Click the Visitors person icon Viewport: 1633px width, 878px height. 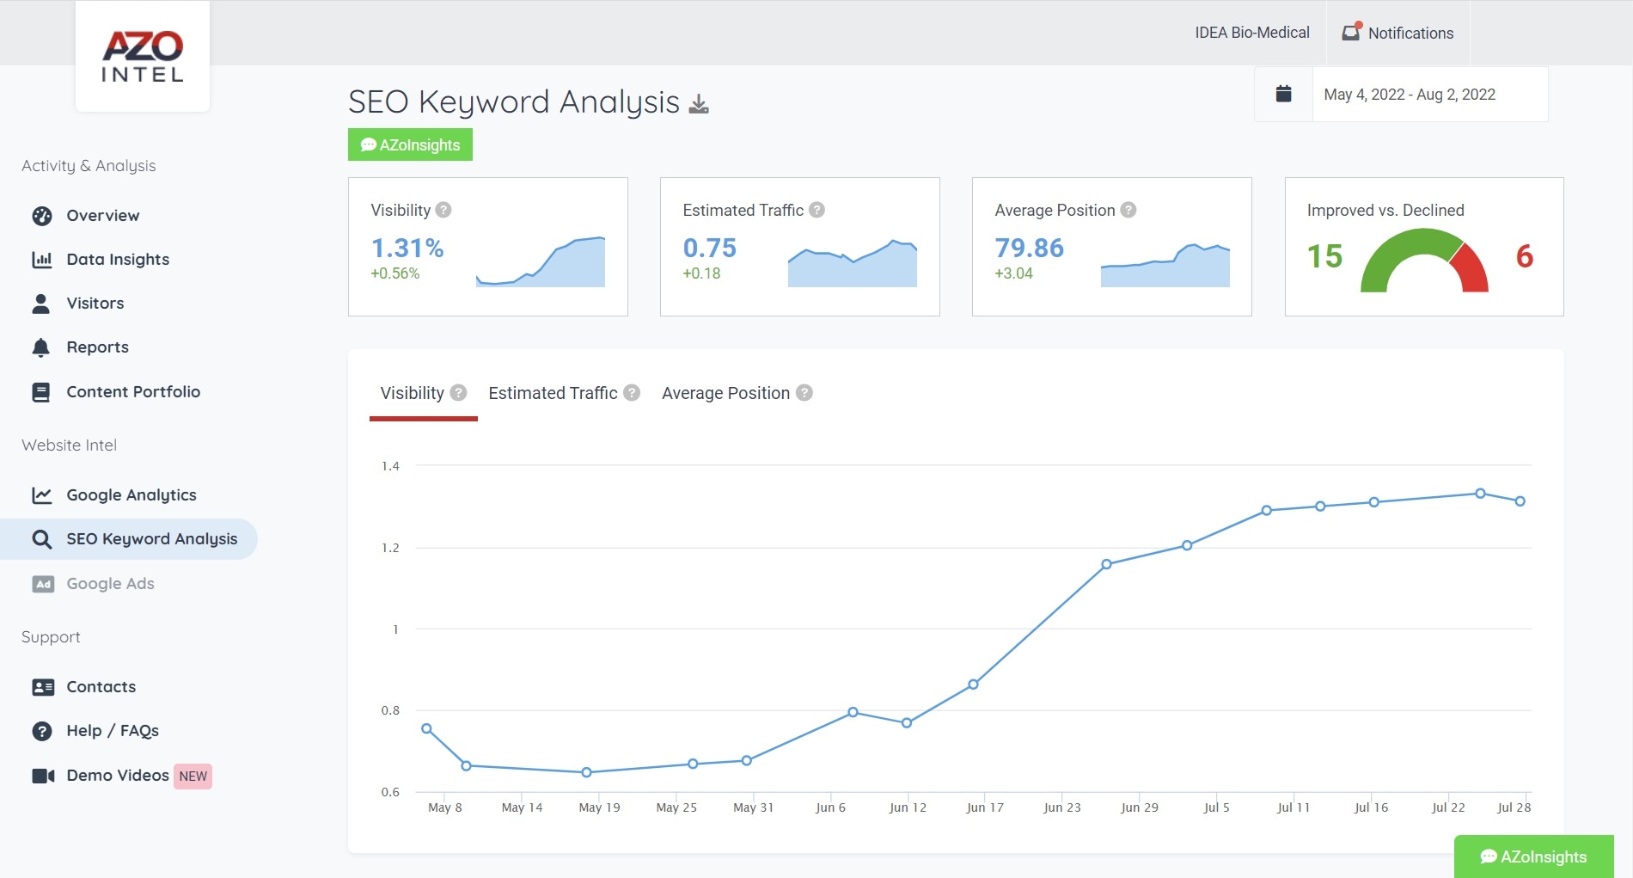coord(40,304)
